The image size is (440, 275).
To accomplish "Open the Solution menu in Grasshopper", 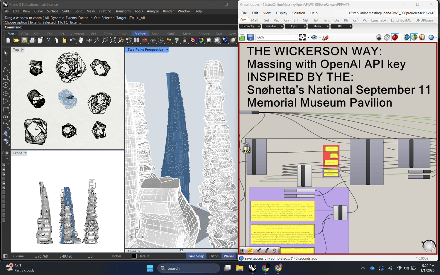I will [299, 13].
